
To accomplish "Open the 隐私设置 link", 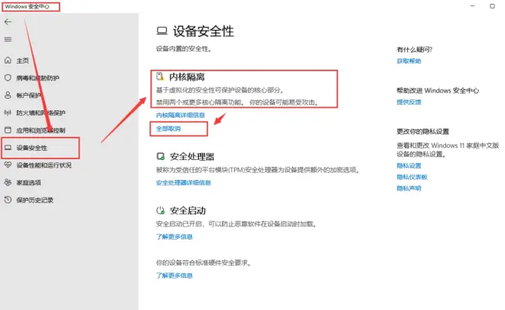I will click(409, 165).
